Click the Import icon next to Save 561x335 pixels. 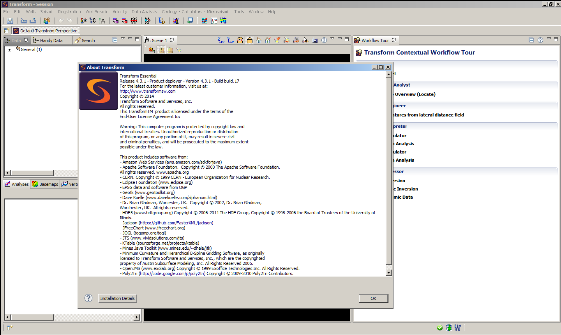coord(24,21)
